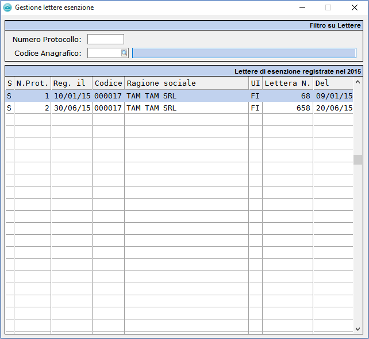The height and width of the screenshot is (339, 369).
Task: Close the Gestione lettere esenzione window
Action: pos(354,7)
